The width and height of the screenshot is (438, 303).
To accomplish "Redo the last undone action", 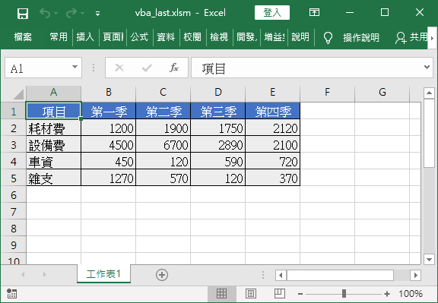I will coord(71,13).
